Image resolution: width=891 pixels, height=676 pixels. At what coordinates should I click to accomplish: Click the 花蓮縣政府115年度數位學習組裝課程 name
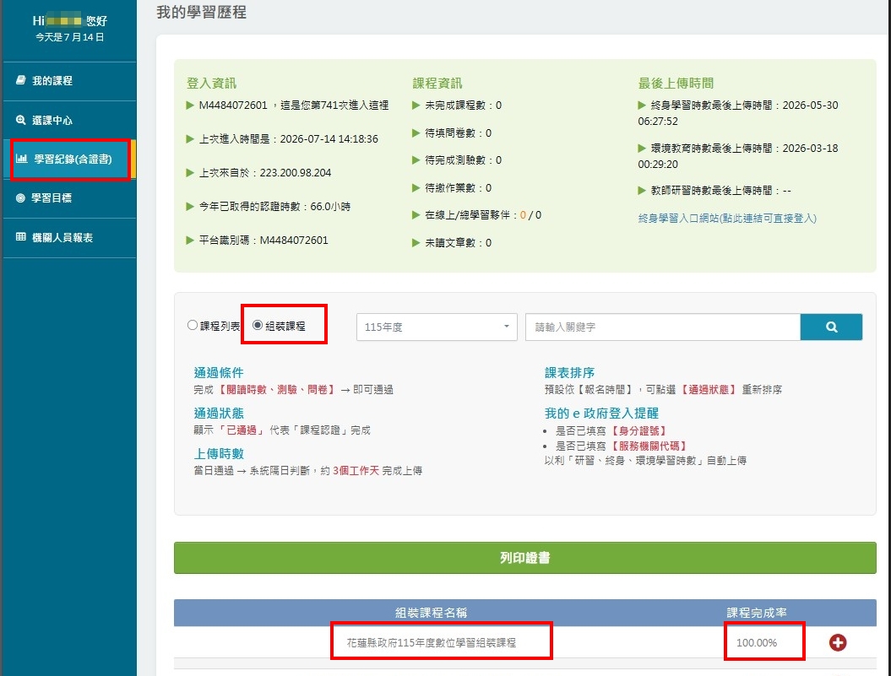(432, 642)
